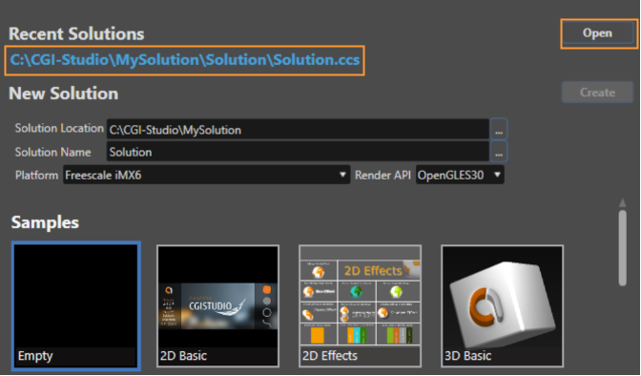The width and height of the screenshot is (641, 376).
Task: Click the Solution Name text field
Action: [x=298, y=152]
